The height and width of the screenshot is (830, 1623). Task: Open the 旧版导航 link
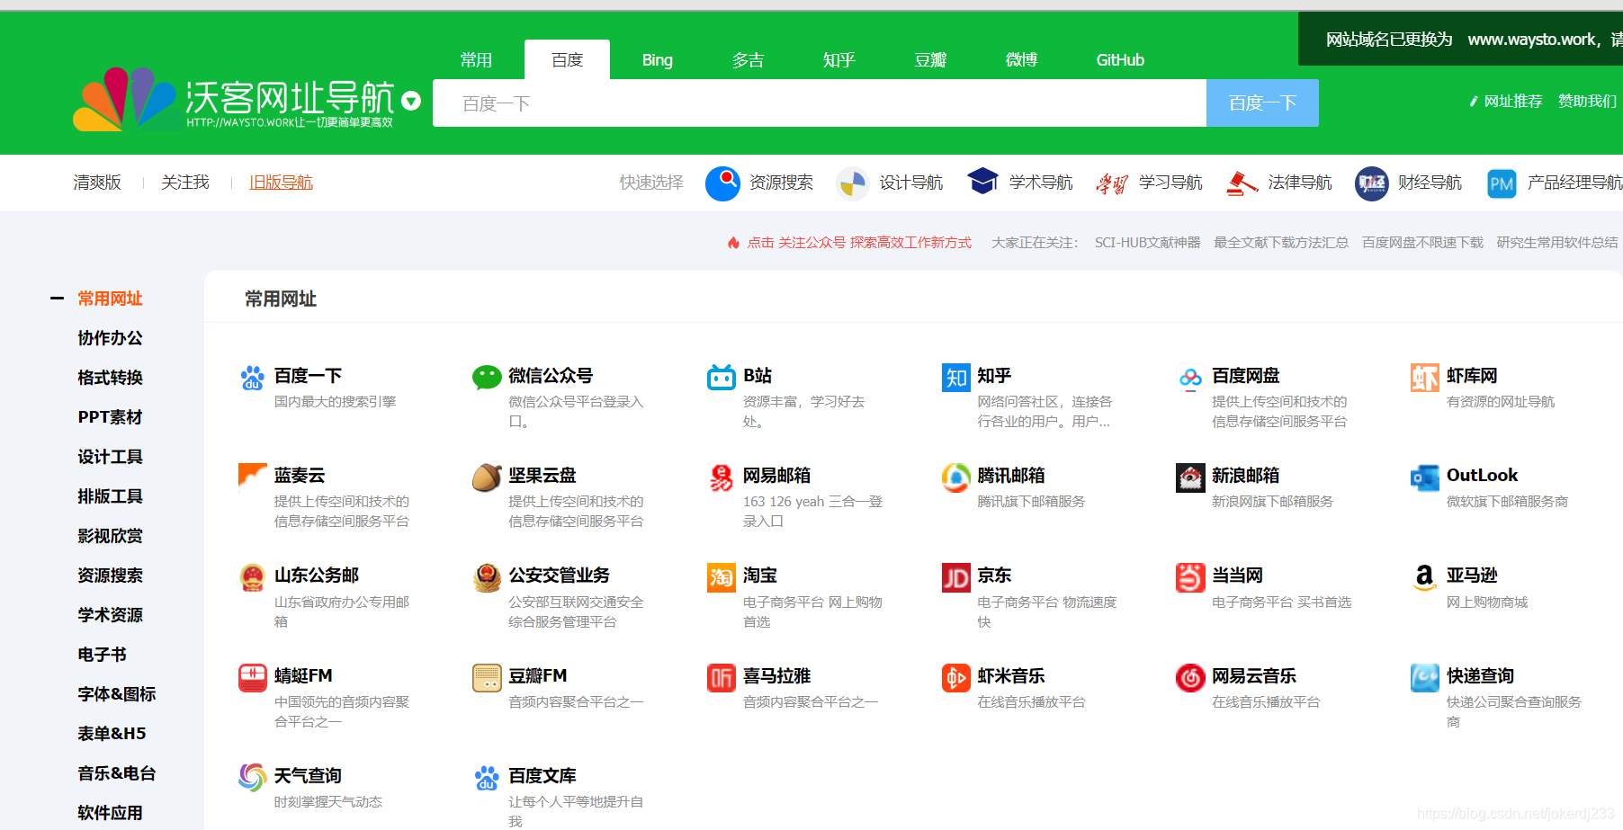pyautogui.click(x=281, y=183)
